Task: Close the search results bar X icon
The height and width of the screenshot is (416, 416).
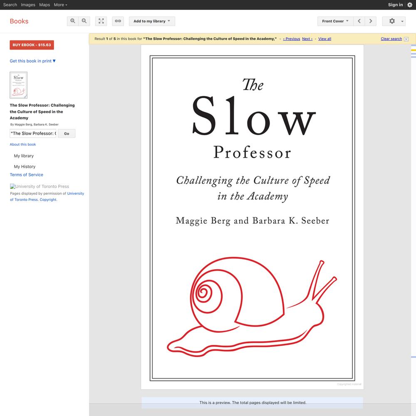Action: (406, 39)
